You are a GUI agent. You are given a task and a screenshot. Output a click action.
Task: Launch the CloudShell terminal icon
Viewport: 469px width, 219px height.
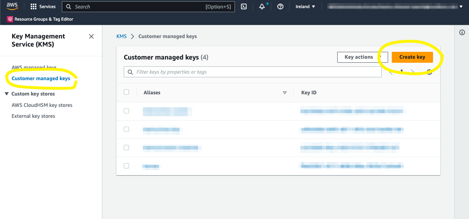point(244,6)
